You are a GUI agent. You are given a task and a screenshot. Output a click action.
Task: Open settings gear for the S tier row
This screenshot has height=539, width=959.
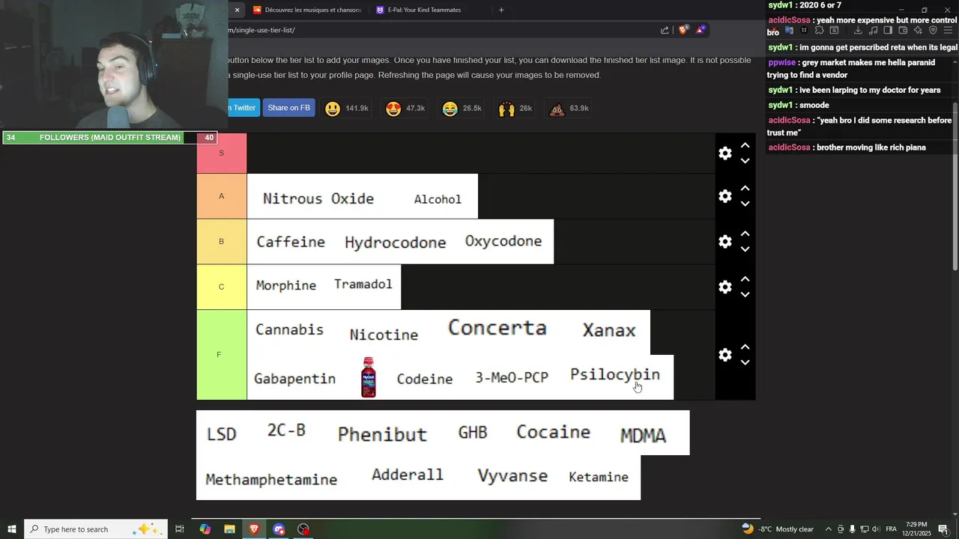[724, 153]
